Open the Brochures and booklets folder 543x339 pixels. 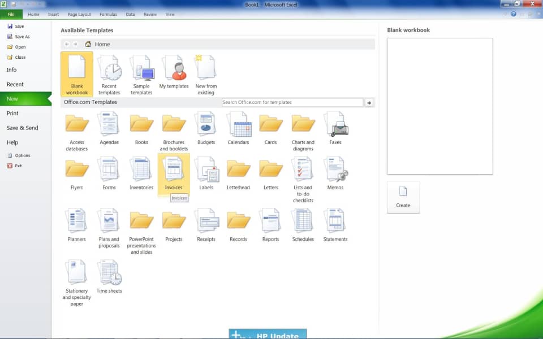[x=174, y=124]
